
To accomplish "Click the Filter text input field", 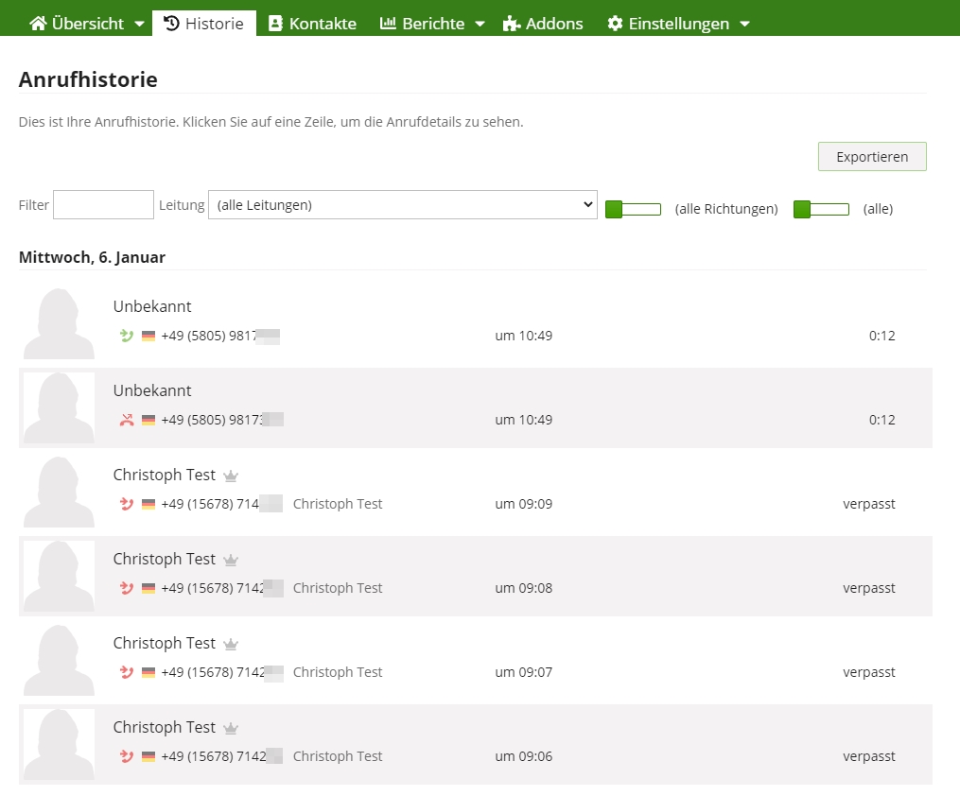I will click(x=103, y=205).
